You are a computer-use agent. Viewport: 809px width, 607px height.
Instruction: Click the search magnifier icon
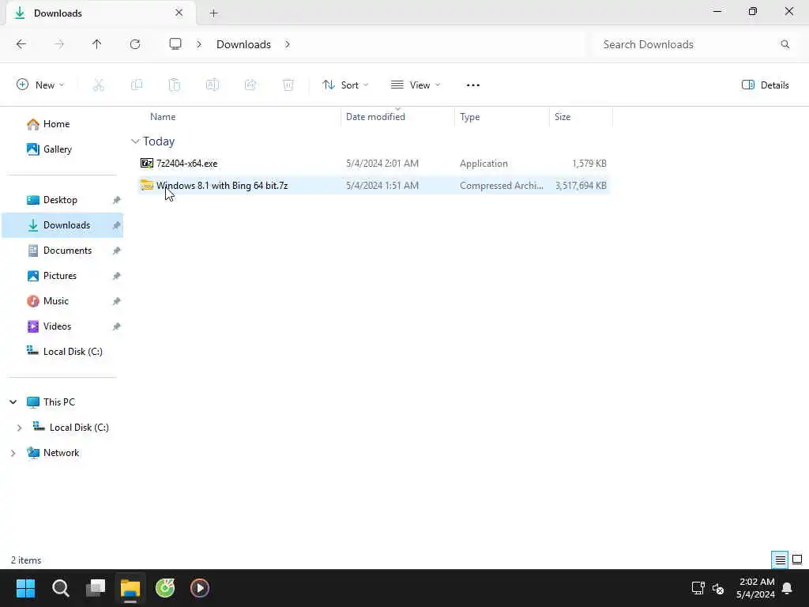[x=785, y=44]
